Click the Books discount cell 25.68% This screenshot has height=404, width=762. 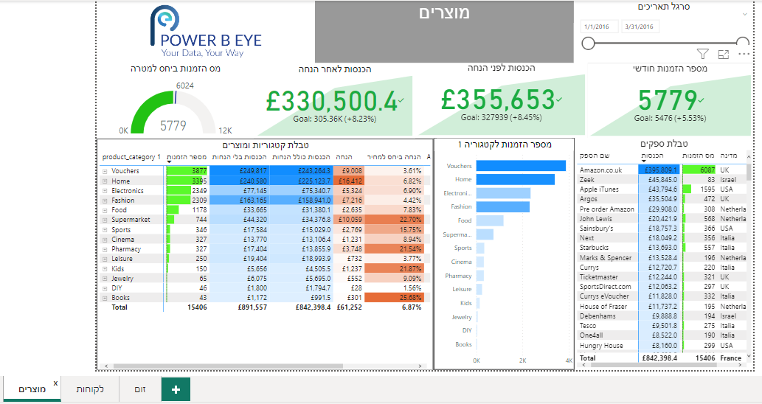pos(394,298)
